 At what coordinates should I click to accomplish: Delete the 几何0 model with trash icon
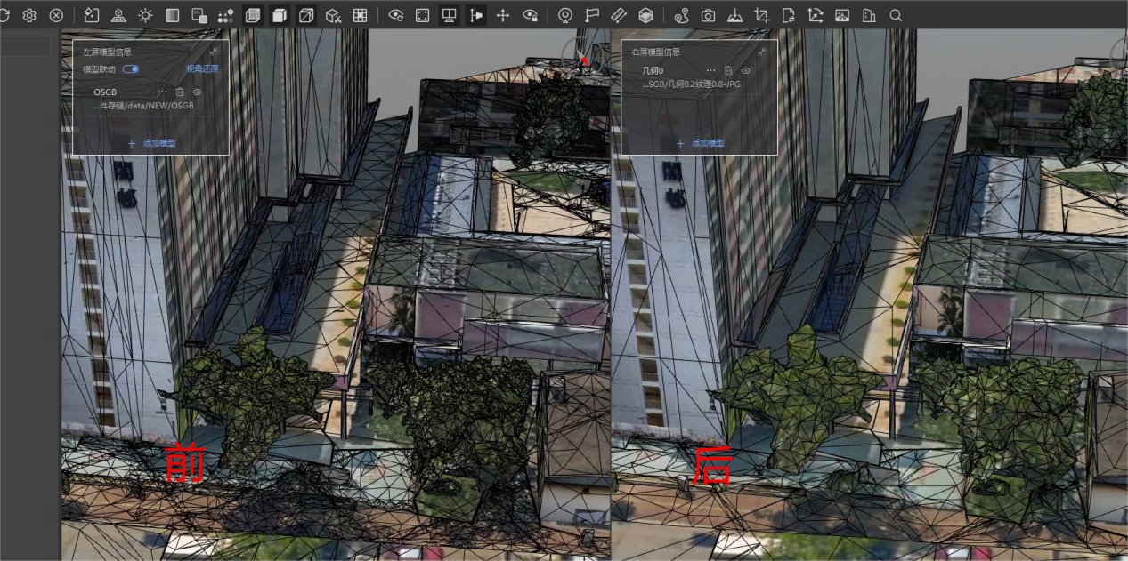point(728,70)
